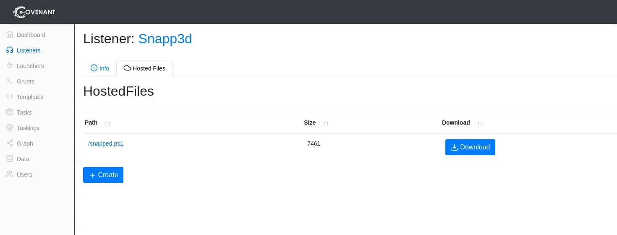Open Templates from the sidebar

click(30, 97)
